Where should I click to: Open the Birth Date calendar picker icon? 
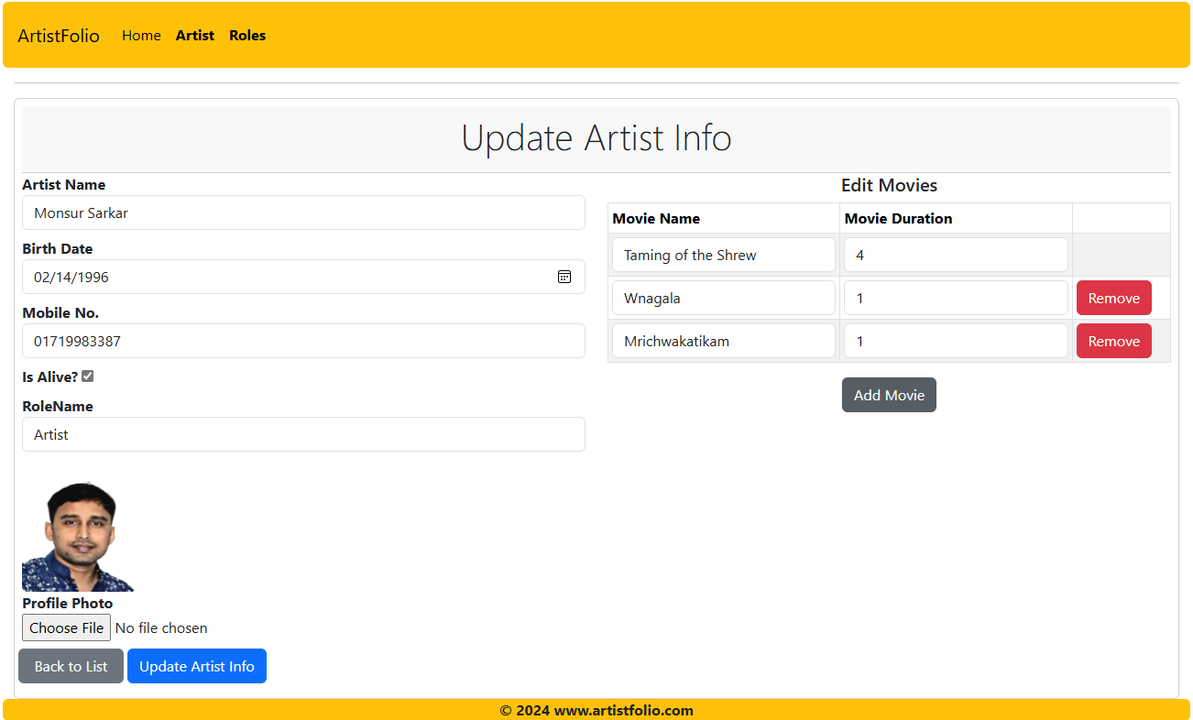coord(564,277)
